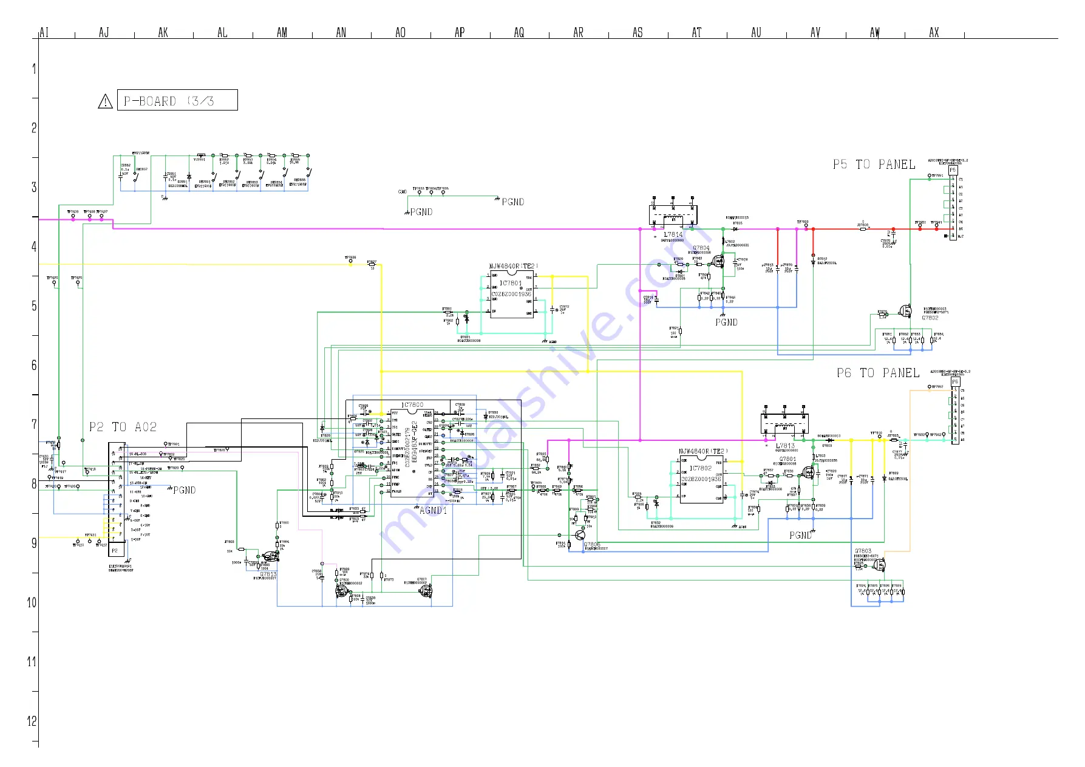Screen dimensions: 1085x767
Task: Click row number '12' on ruler
Action: (32, 721)
